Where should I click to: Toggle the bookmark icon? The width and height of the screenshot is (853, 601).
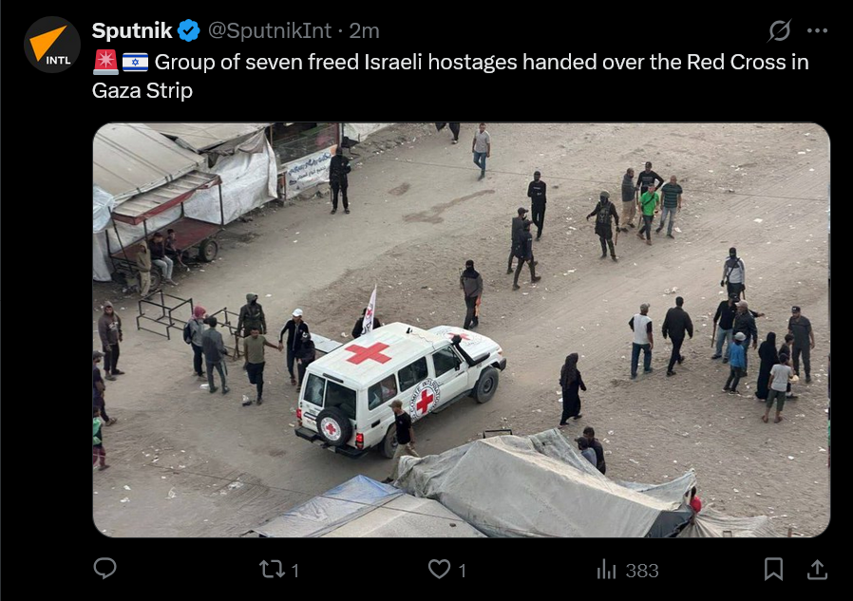click(773, 569)
